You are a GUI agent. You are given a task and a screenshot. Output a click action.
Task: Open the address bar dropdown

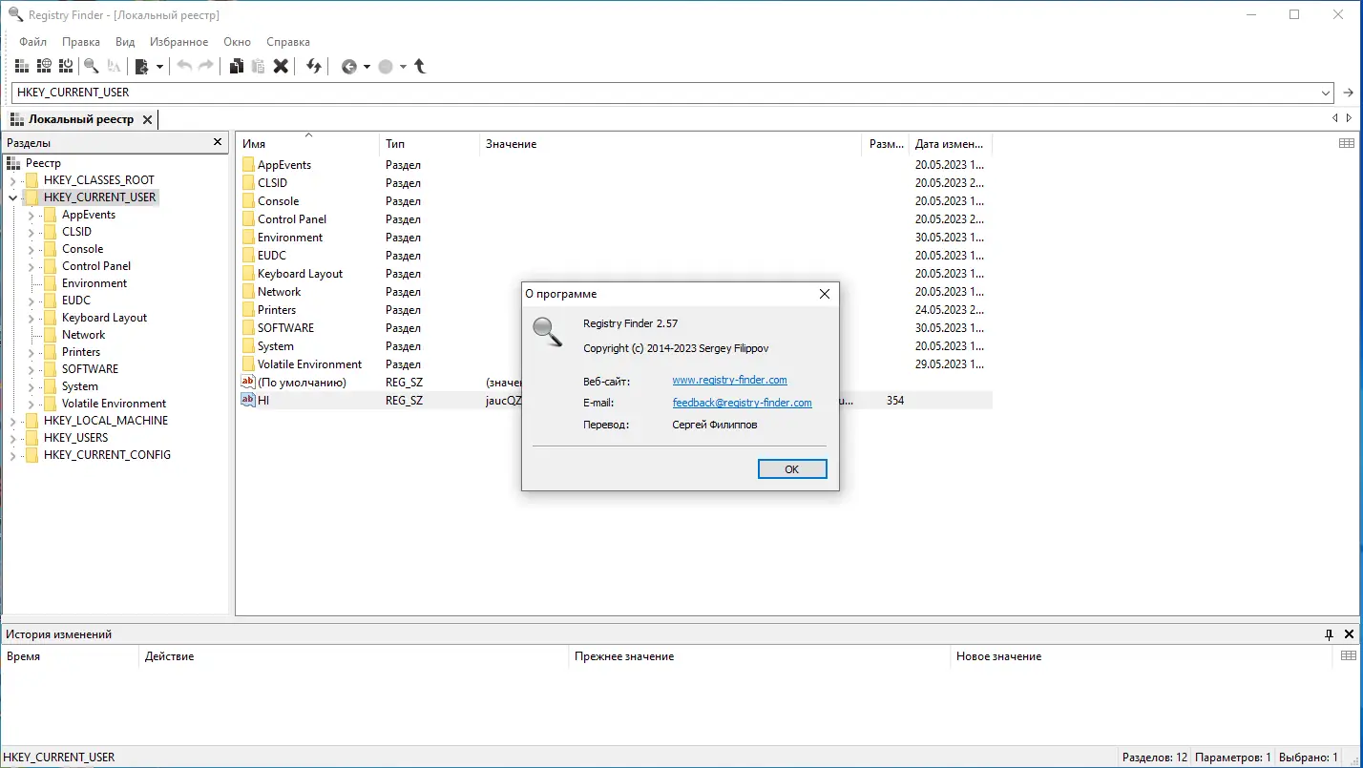point(1326,93)
